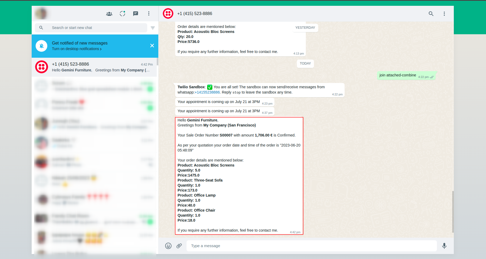Open the Status updates icon
Viewport: 486px width, 259px height.
[x=122, y=13]
